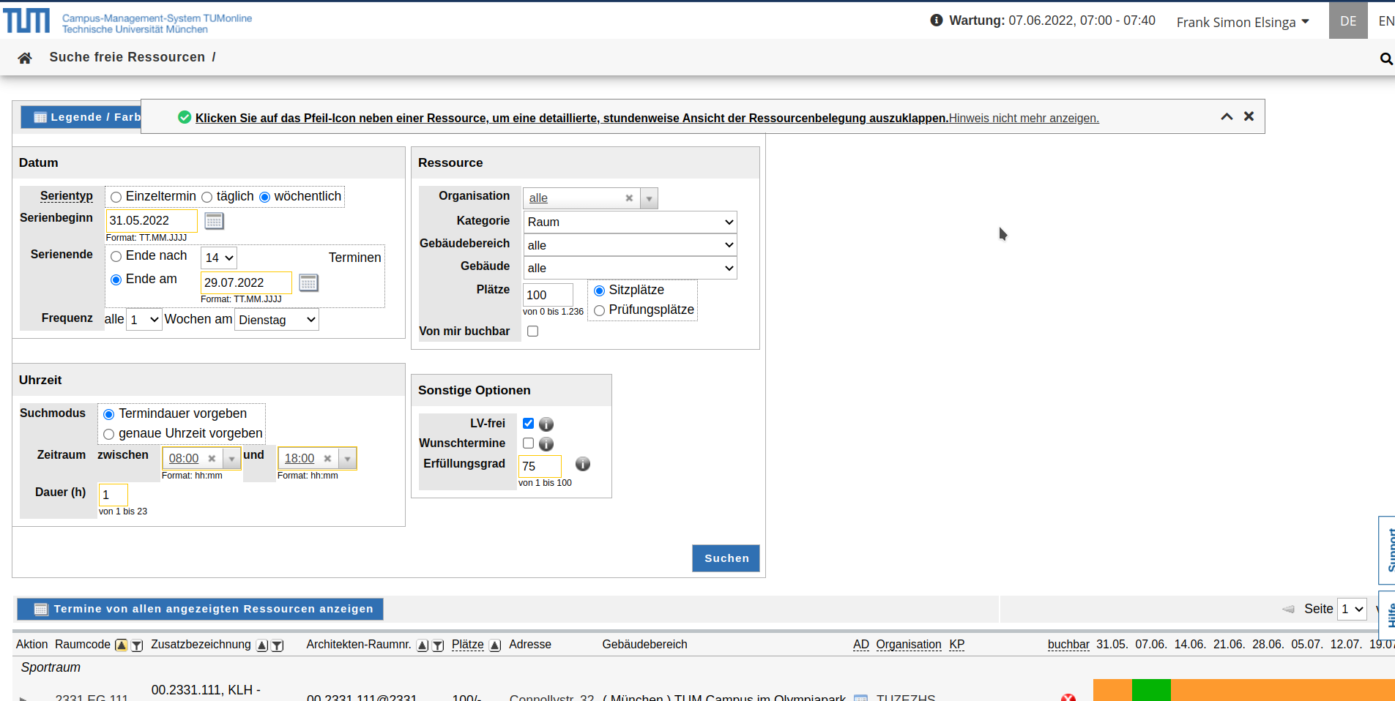Open the Support side tab
Viewport: 1395px width, 701px height.
(1388, 550)
